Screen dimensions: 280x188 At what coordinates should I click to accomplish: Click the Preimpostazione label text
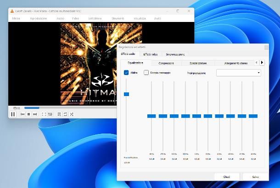point(196,73)
